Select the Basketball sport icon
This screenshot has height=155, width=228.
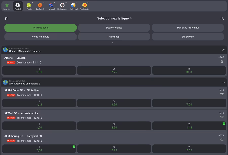40,6
